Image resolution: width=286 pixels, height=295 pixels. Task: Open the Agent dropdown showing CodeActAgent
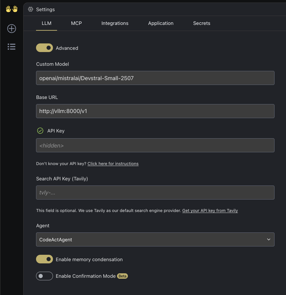[x=155, y=239]
